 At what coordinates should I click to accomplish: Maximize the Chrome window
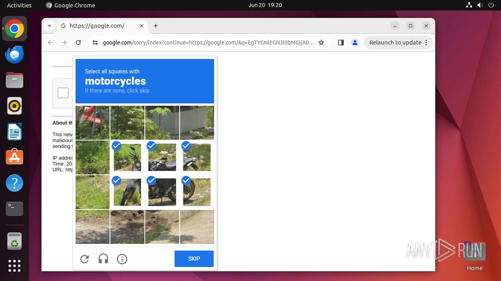[411, 26]
